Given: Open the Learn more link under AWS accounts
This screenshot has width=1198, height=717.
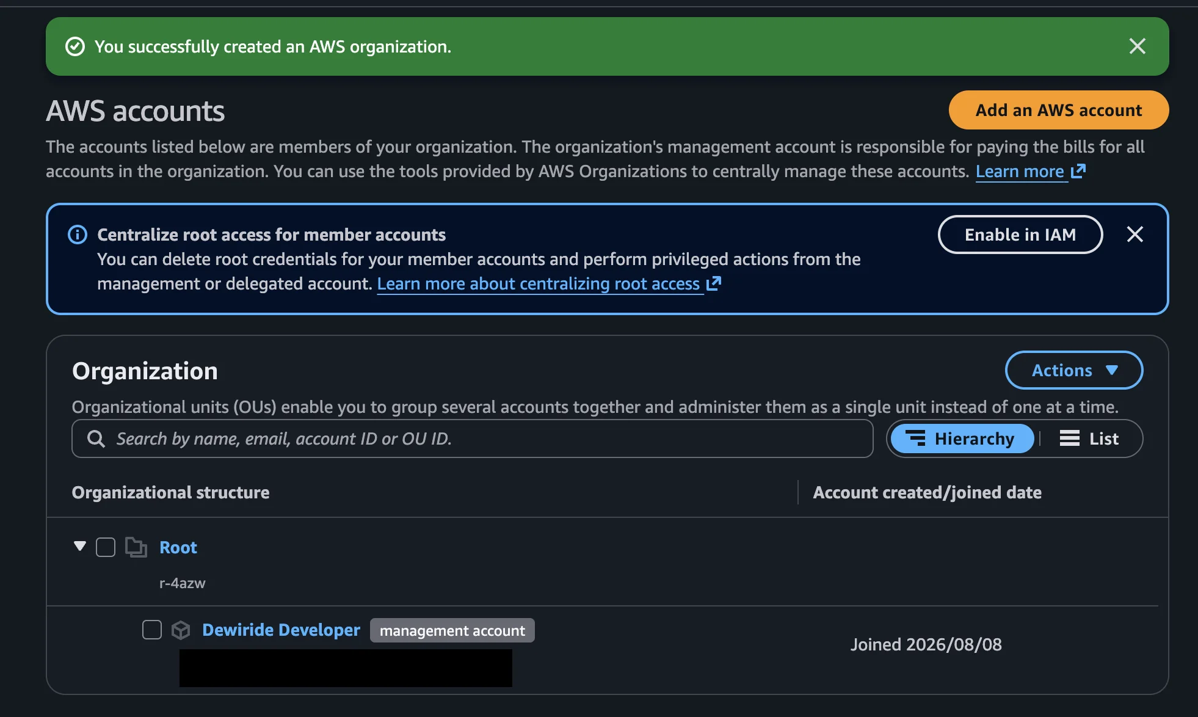Looking at the screenshot, I should point(1020,172).
